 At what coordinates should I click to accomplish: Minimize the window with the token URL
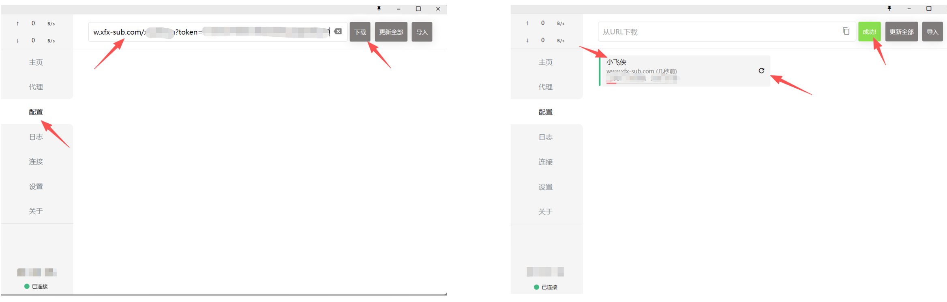point(399,8)
